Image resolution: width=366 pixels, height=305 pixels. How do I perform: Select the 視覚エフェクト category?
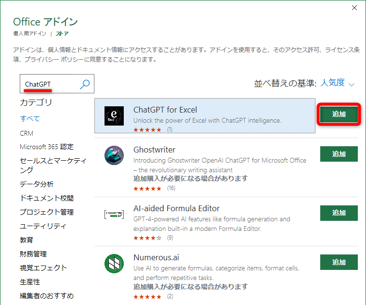(43, 267)
